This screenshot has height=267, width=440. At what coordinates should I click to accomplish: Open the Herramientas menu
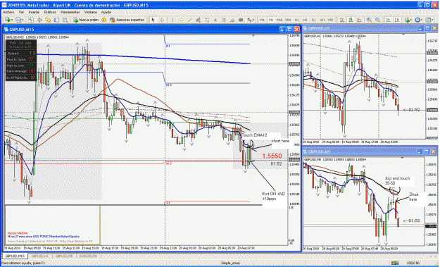click(x=70, y=12)
